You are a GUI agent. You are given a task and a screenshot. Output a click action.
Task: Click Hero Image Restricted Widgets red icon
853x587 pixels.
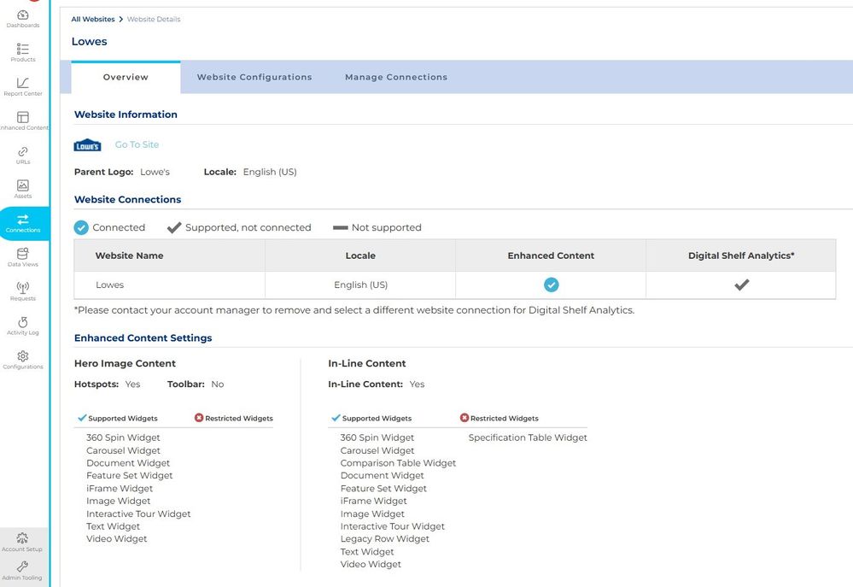point(199,418)
